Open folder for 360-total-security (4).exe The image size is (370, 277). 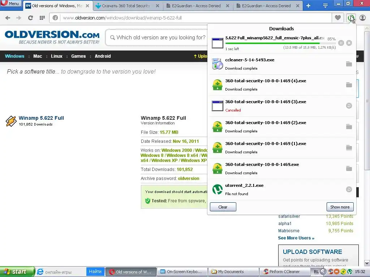(x=349, y=85)
